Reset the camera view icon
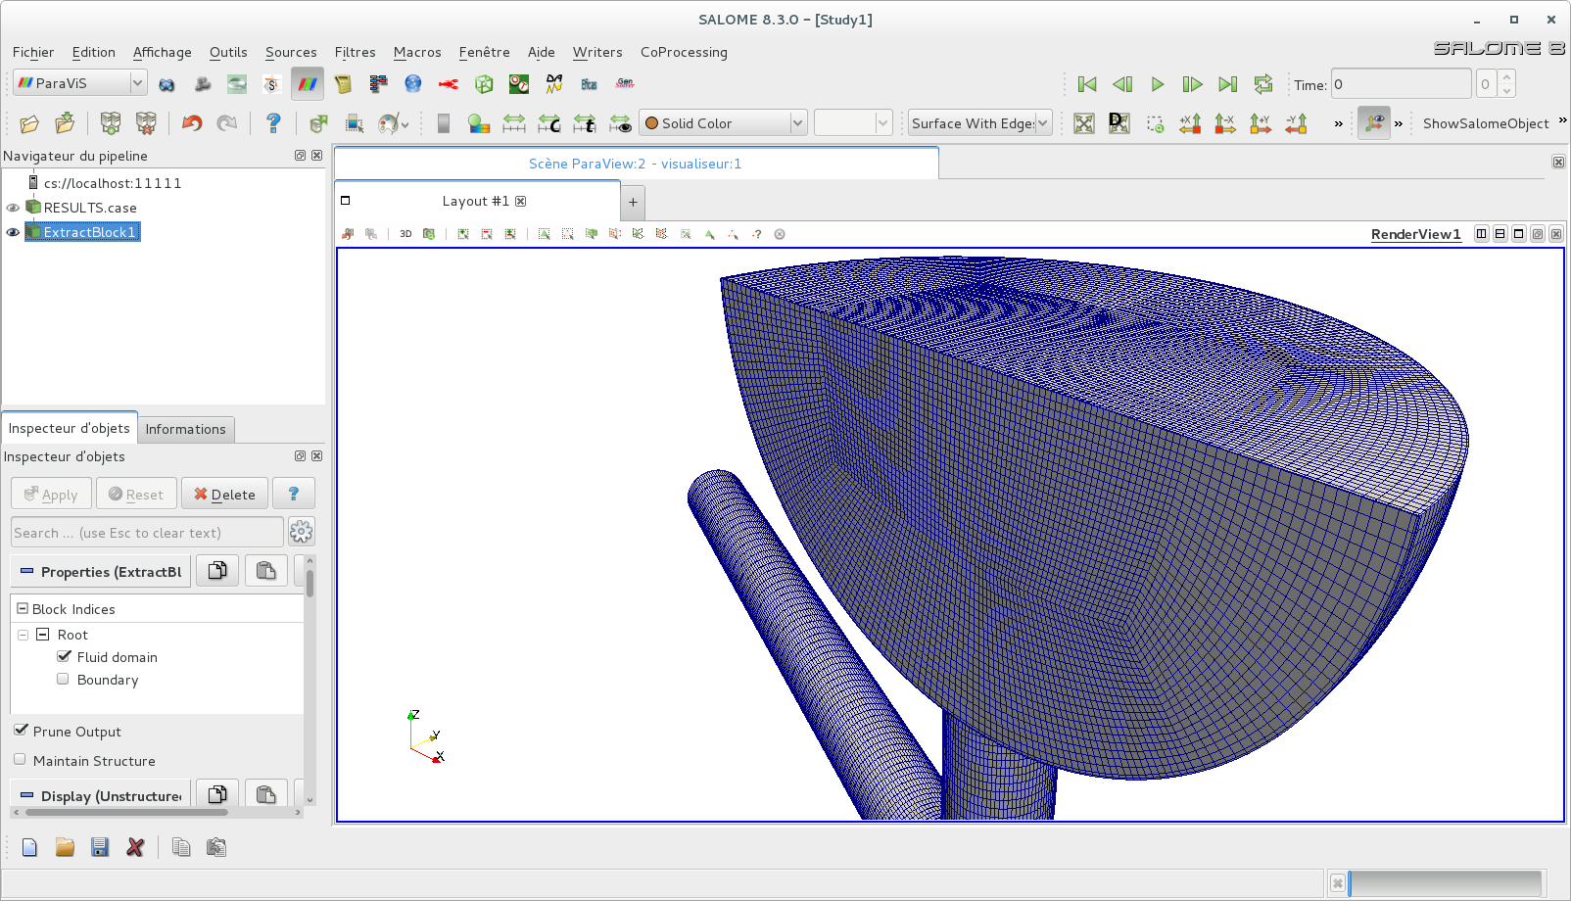The width and height of the screenshot is (1571, 901). [1084, 123]
